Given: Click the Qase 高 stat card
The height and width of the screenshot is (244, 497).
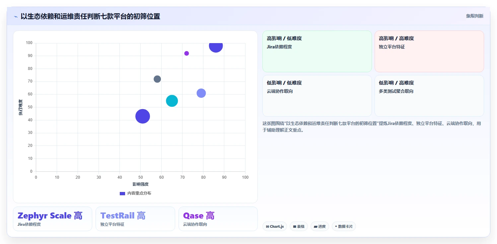Looking at the screenshot, I should pos(218,219).
